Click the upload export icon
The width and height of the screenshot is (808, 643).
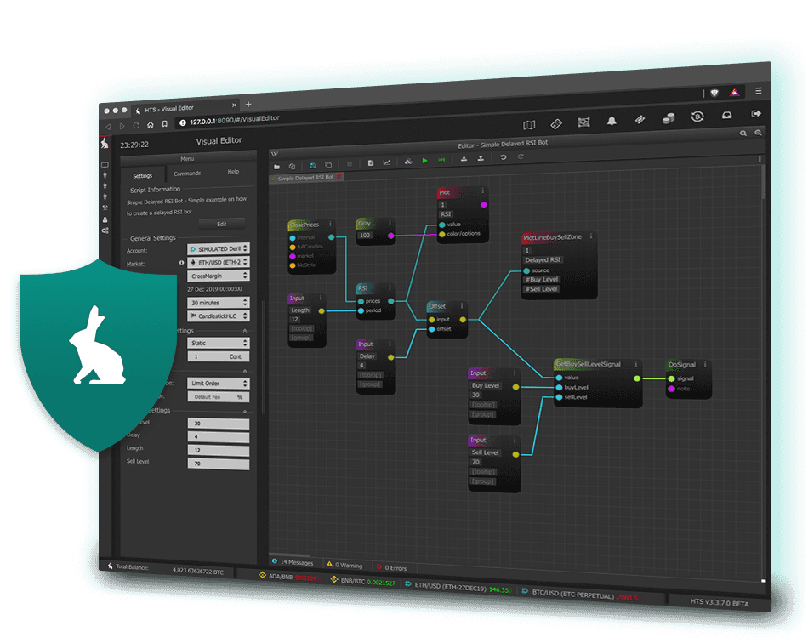point(481,159)
